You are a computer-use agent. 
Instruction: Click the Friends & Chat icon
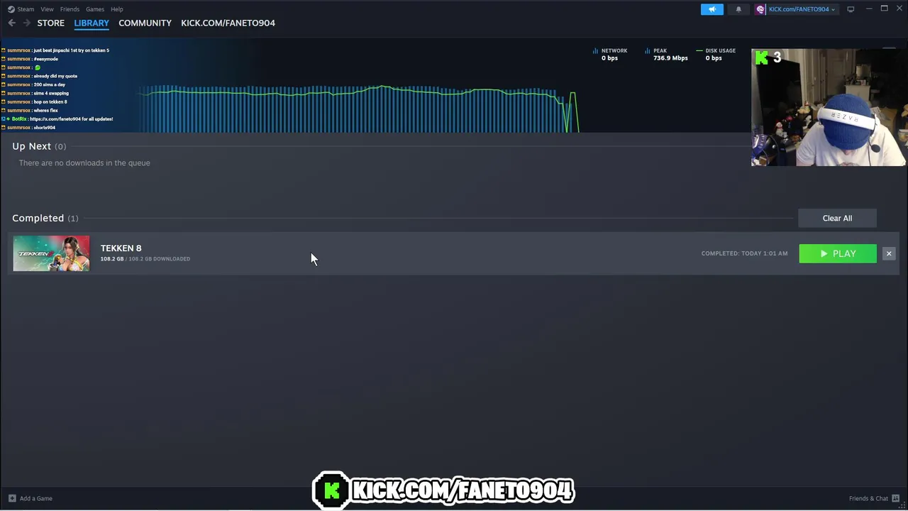click(x=896, y=498)
